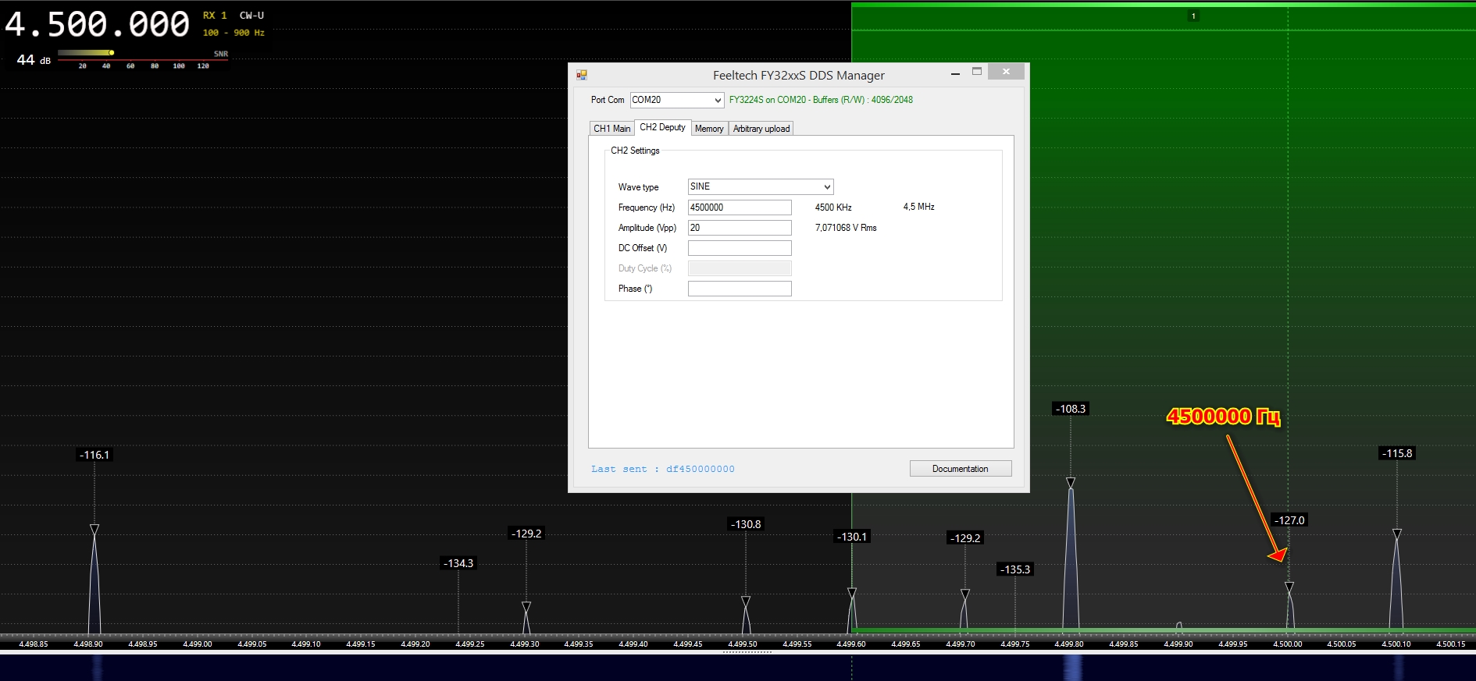Minimize the DDS Manager window
1476x681 pixels.
pyautogui.click(x=955, y=72)
